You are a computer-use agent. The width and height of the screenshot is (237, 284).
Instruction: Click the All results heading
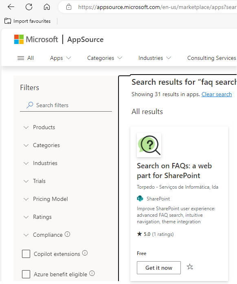click(x=147, y=112)
